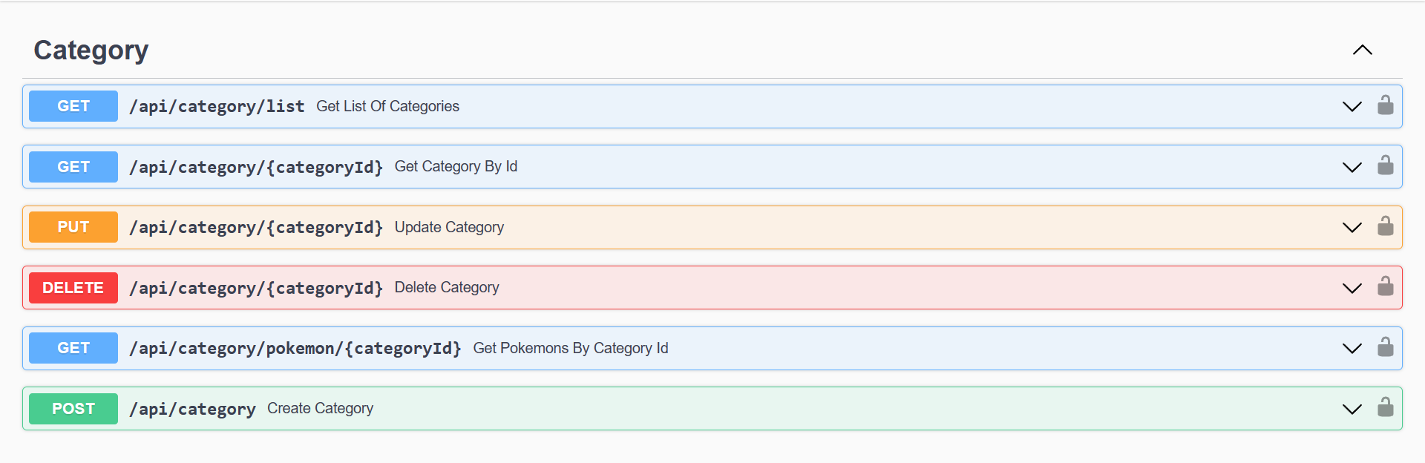Open the /api/category/pokemon/{categoryId} path link

click(295, 348)
